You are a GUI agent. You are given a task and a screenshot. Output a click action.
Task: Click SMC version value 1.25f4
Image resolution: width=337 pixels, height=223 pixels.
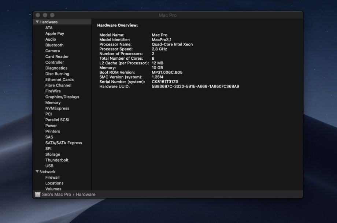click(158, 77)
